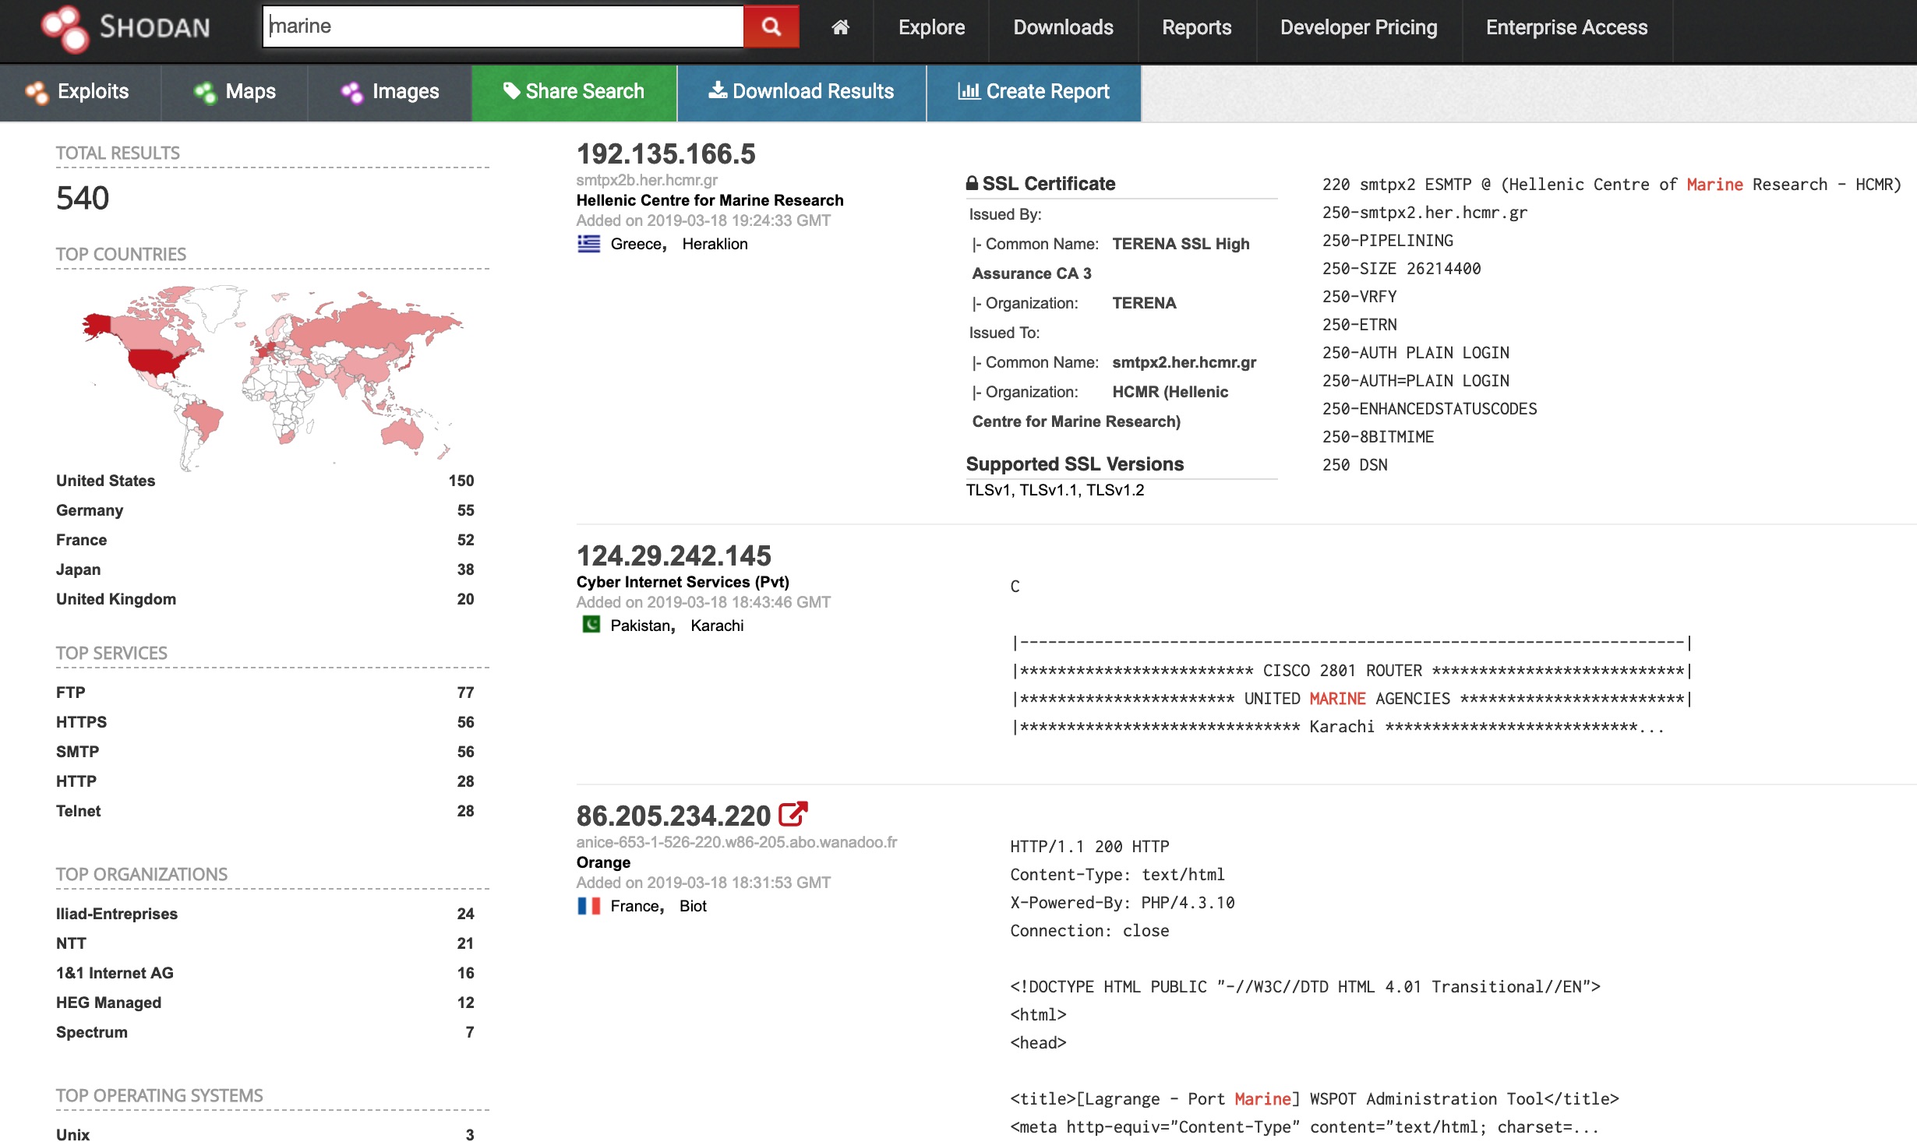Click the Orange organization link
1917x1142 pixels.
(603, 862)
